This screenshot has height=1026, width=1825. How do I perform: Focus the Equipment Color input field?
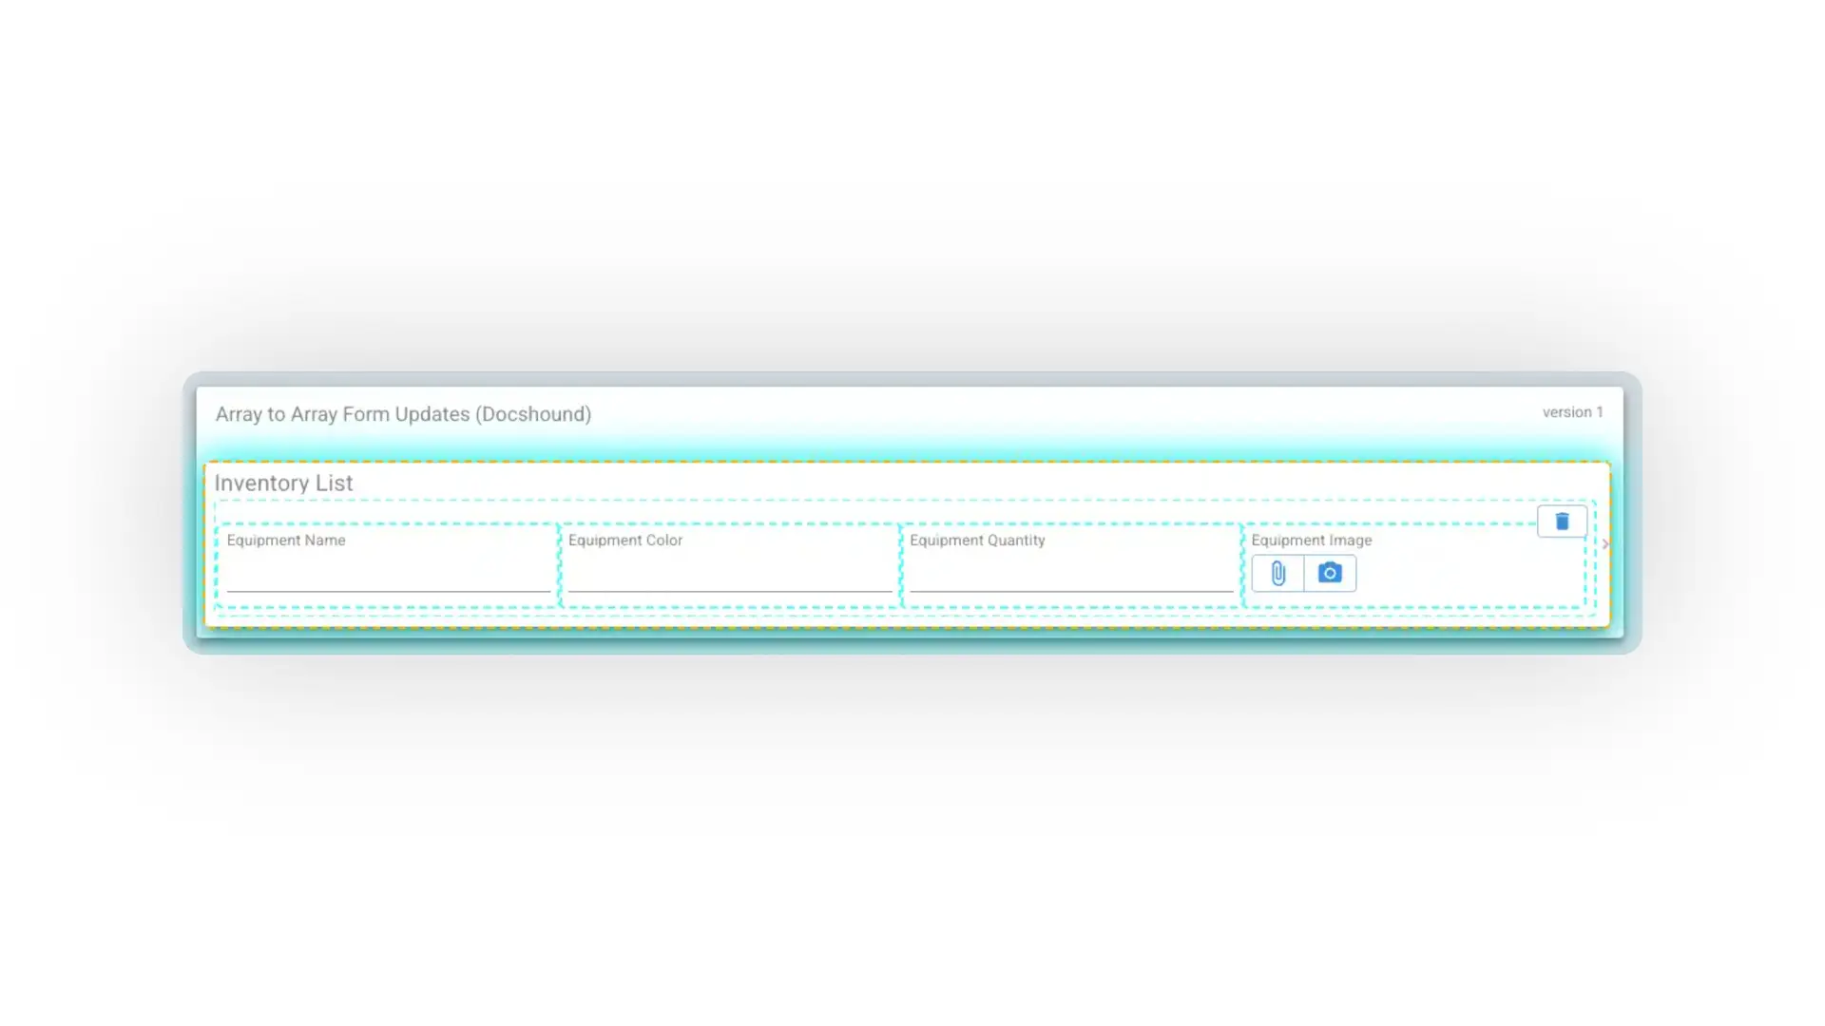[x=729, y=573]
